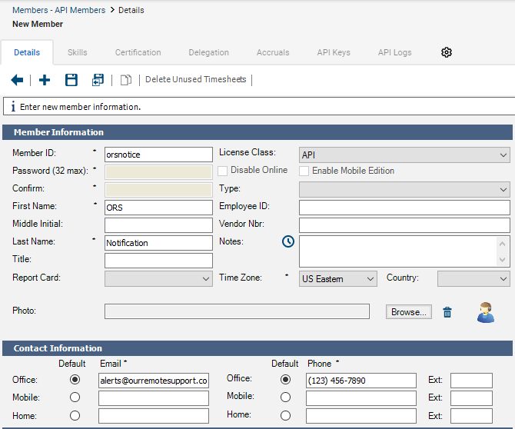The height and width of the screenshot is (429, 515).
Task: Open the Report Card dropdown
Action: (x=158, y=278)
